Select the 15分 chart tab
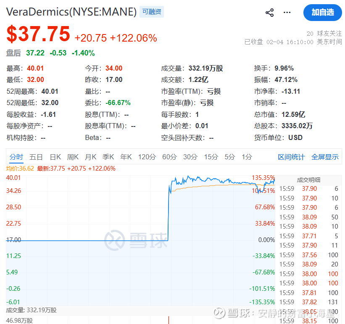This screenshot has height=324, width=345. [211, 157]
